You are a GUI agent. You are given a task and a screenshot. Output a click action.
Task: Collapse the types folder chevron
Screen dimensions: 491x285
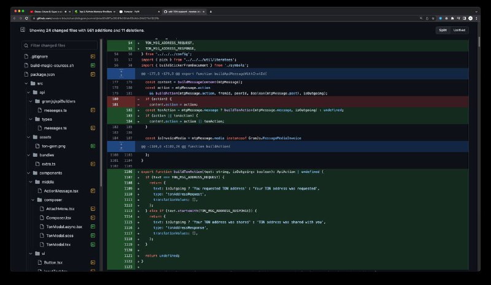31,119
